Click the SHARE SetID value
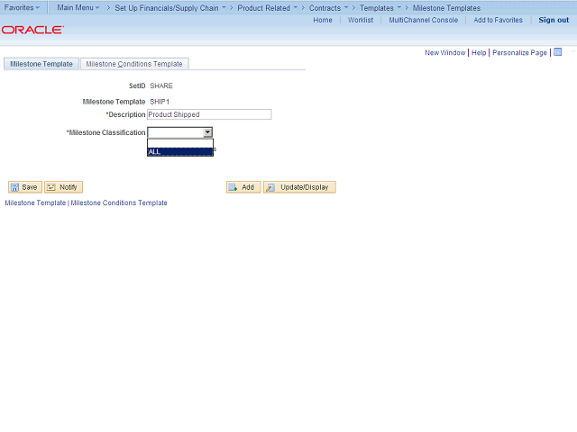The height and width of the screenshot is (432, 577). 161,85
